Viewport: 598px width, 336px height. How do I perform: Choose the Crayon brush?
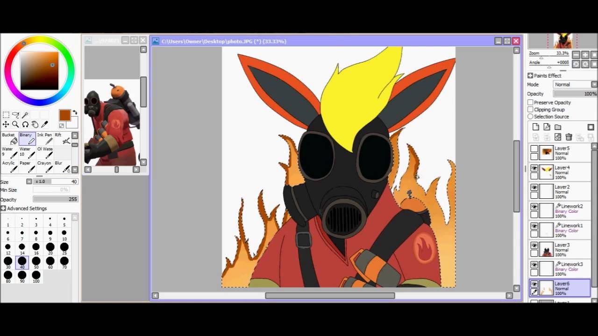tap(45, 167)
